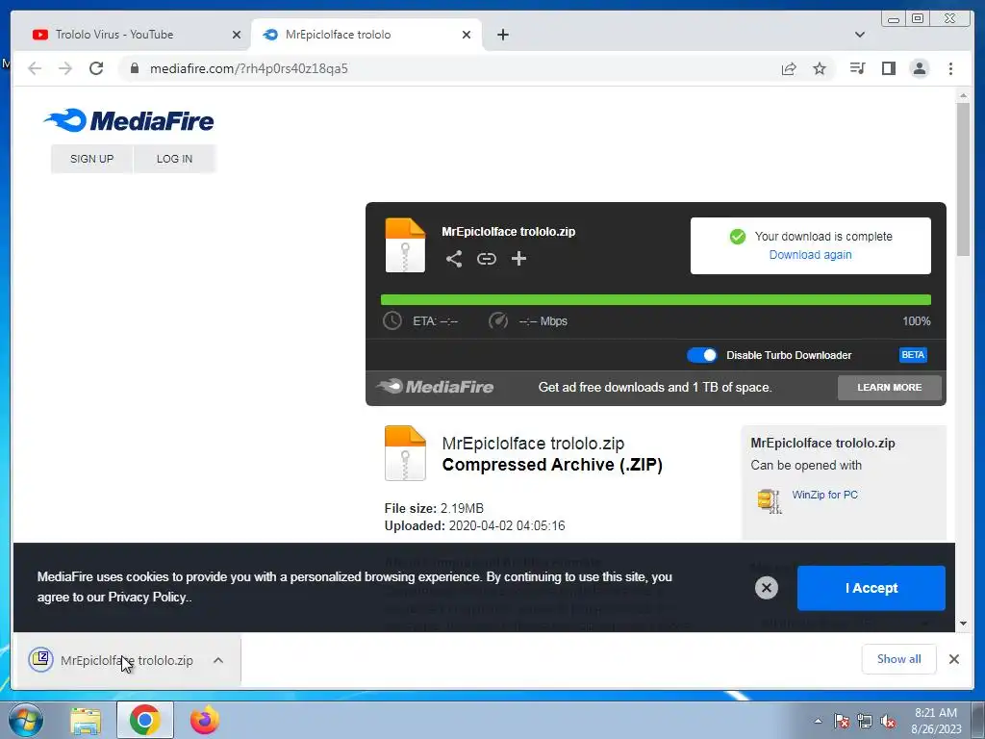The width and height of the screenshot is (985, 739).
Task: Click the share page icon in address bar
Action: [x=789, y=68]
